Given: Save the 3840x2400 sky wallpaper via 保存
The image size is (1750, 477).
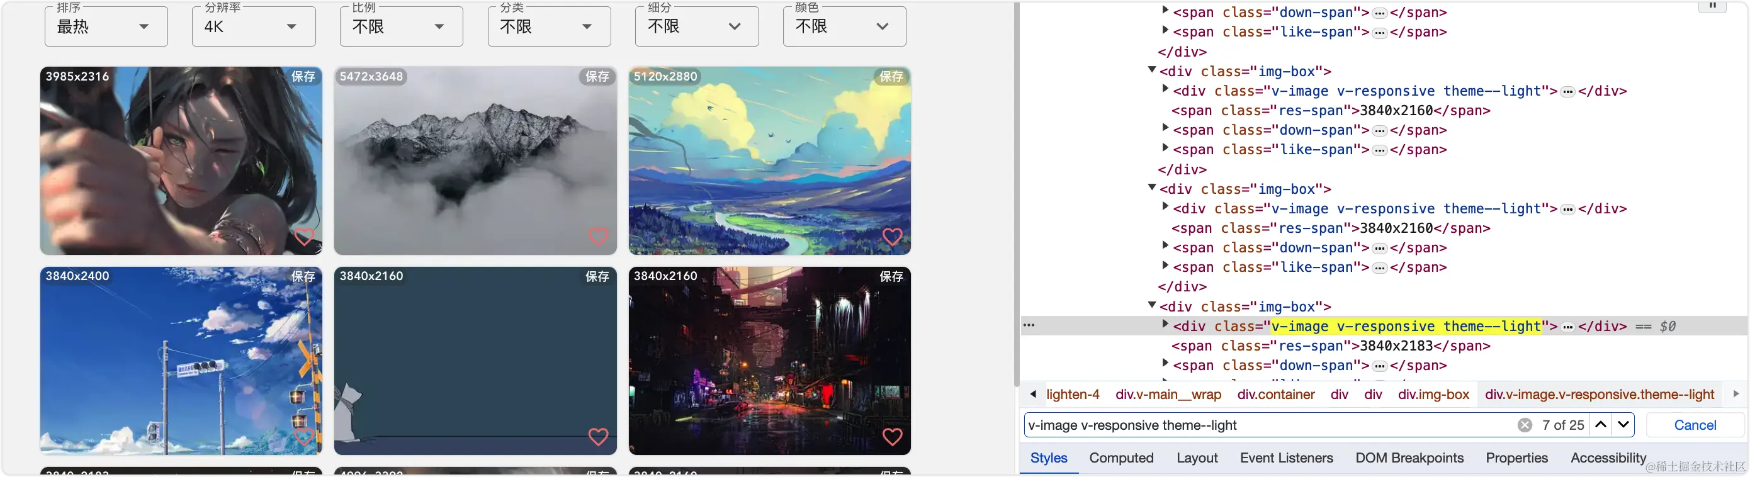Looking at the screenshot, I should tap(303, 276).
